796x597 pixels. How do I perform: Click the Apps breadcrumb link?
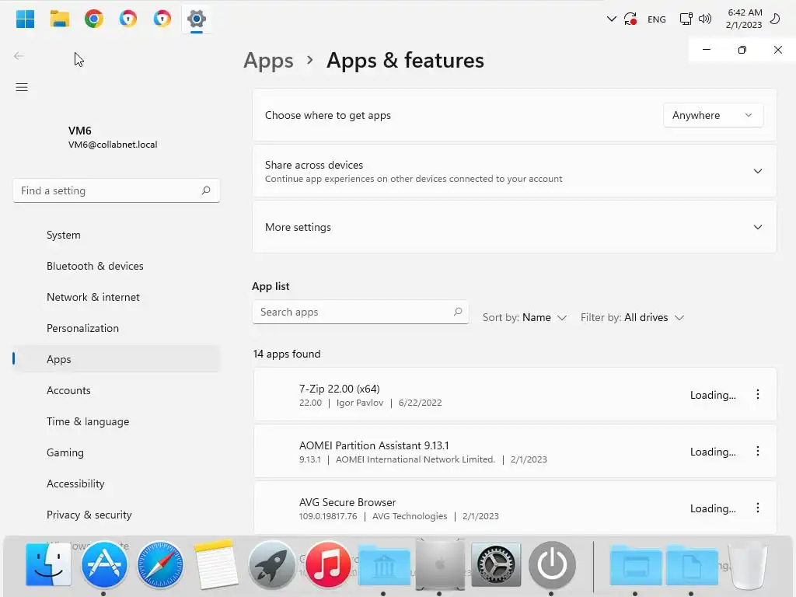pyautogui.click(x=268, y=61)
